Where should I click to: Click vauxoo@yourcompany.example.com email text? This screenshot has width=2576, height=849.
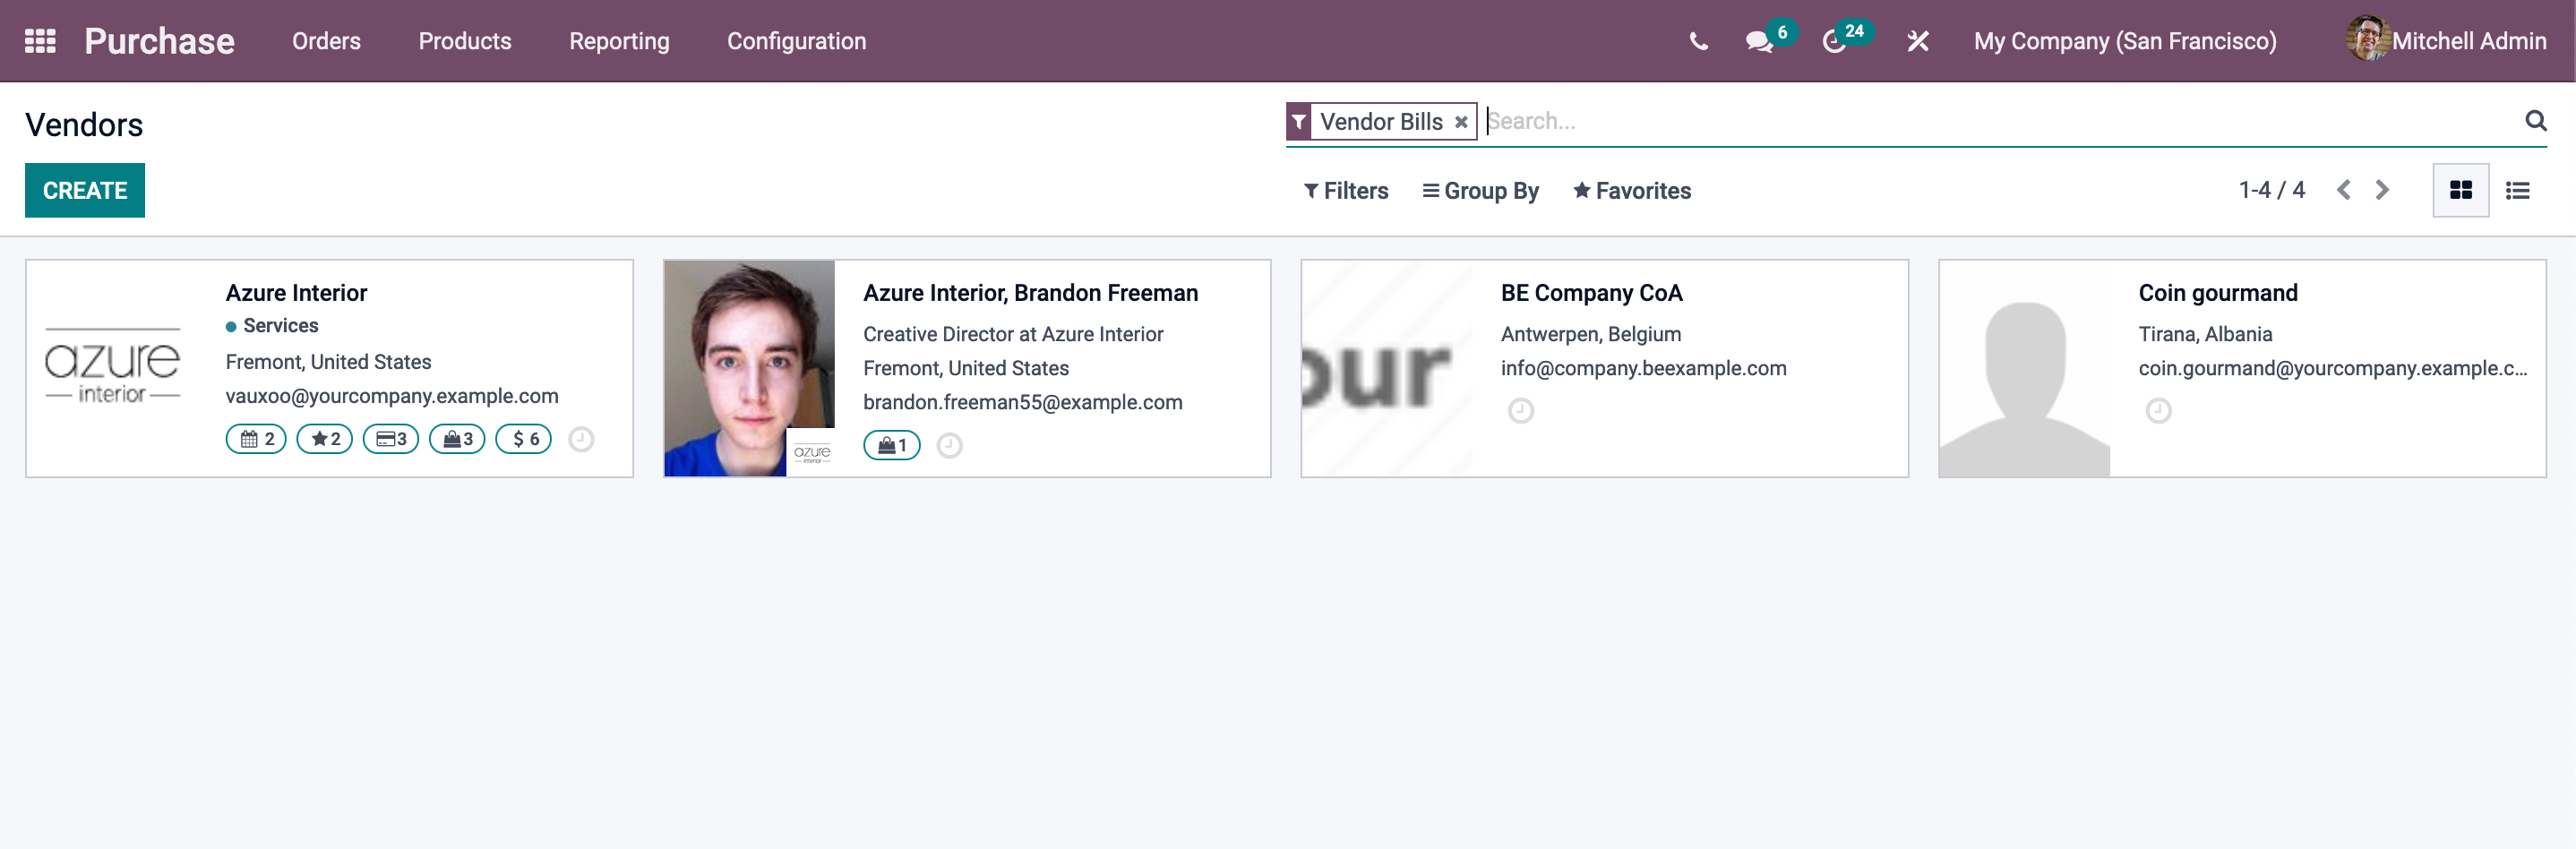(x=392, y=396)
